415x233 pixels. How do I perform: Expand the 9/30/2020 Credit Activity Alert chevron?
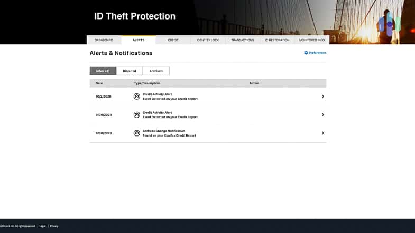coord(322,115)
